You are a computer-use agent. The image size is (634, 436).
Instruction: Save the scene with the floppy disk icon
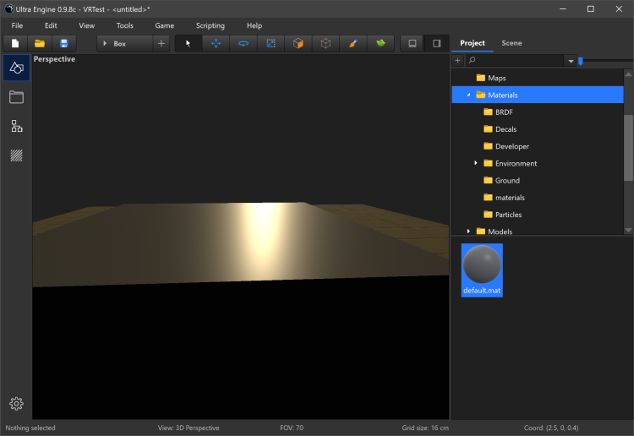(x=64, y=43)
